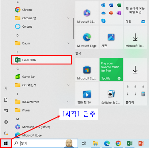Expand the INCAInternet folder chevron
149x148 pixels.
pos(68,102)
